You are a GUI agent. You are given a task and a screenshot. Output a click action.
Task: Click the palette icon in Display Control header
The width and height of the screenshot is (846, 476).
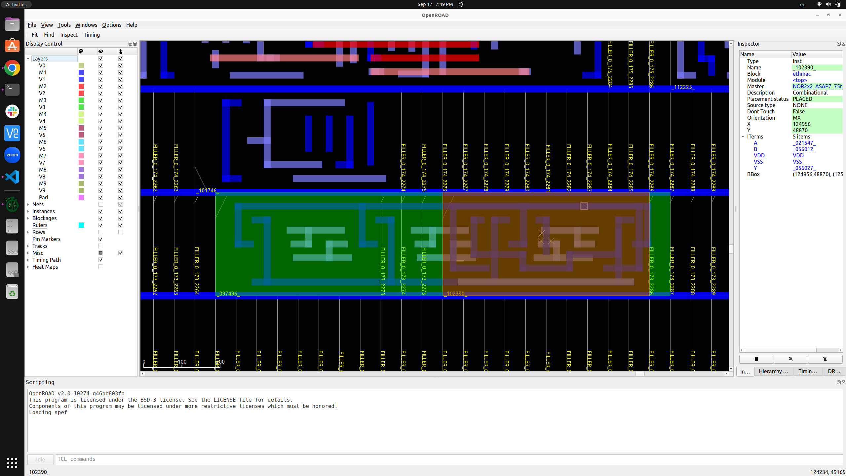(x=81, y=51)
